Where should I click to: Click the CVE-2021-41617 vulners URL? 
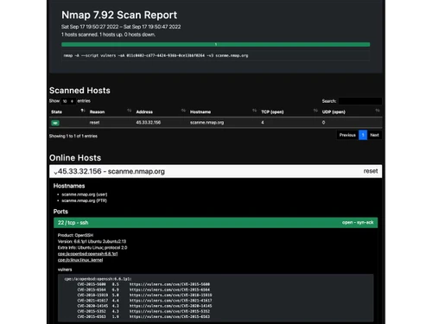click(171, 301)
